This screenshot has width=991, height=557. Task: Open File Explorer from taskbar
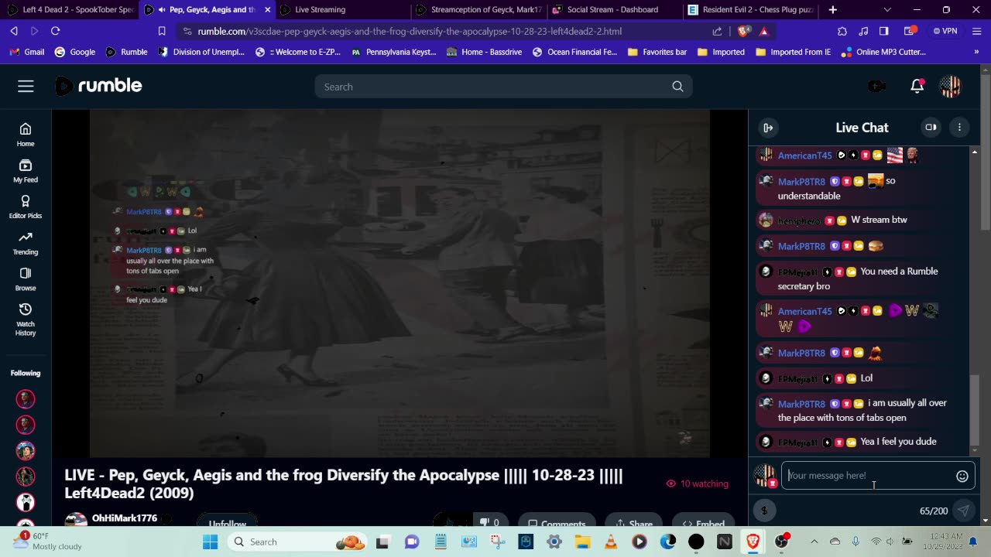coord(582,542)
